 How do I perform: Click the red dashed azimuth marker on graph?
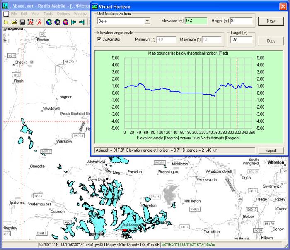pos(237,93)
